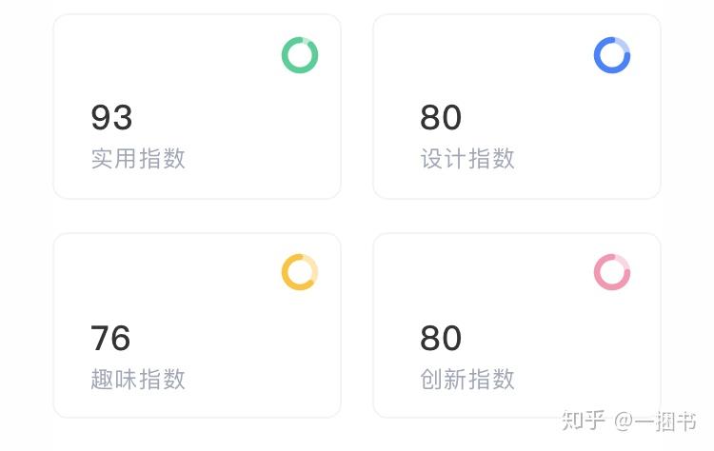Click the blue progress ring icon
Image resolution: width=714 pixels, height=451 pixels.
click(612, 55)
